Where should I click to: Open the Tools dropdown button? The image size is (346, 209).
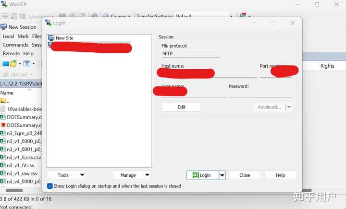pyautogui.click(x=66, y=175)
